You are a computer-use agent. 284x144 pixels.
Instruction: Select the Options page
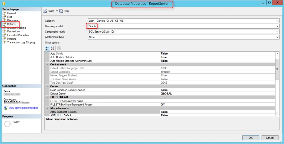point(11,24)
